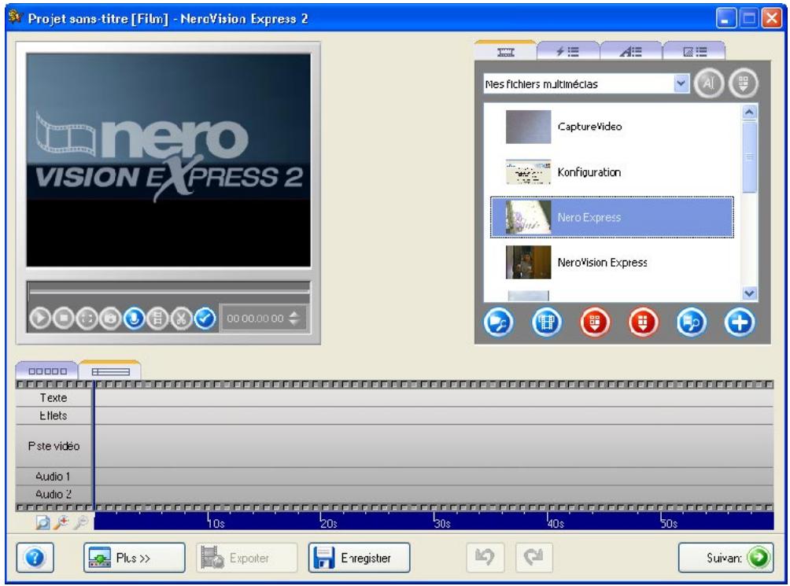The height and width of the screenshot is (586, 790).
Task: Click the timecode field 00:00:00:00
Action: (x=255, y=319)
